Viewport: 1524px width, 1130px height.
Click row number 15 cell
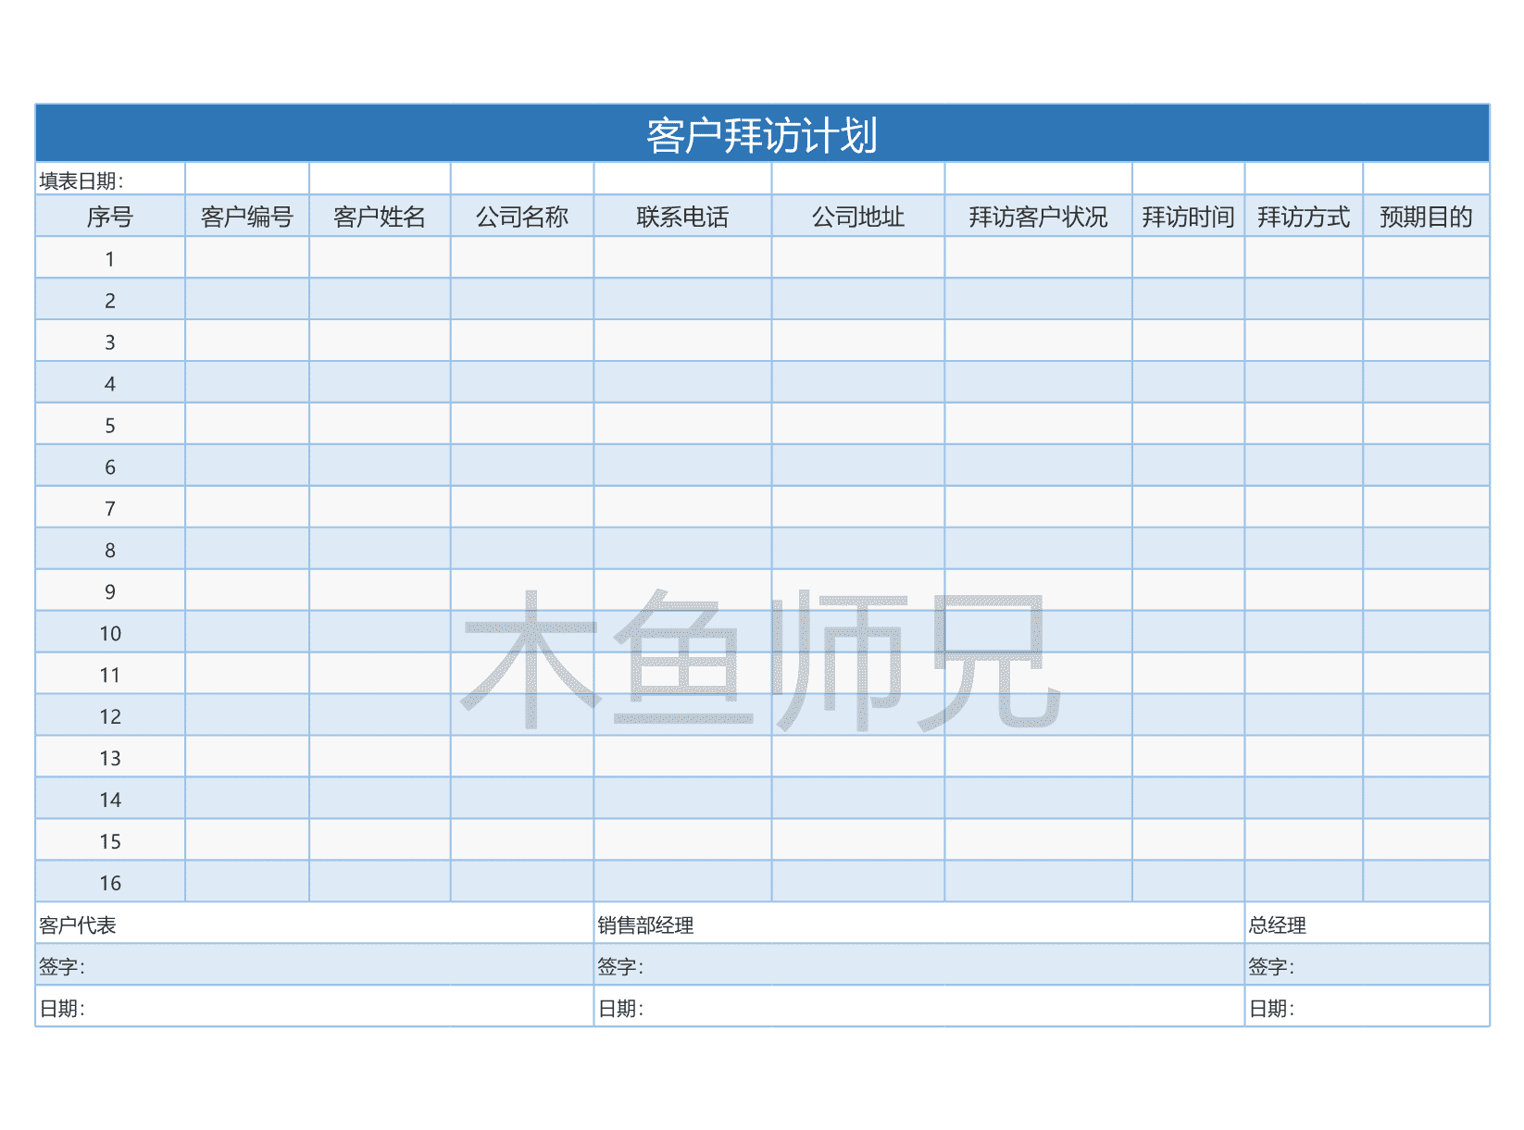[110, 840]
